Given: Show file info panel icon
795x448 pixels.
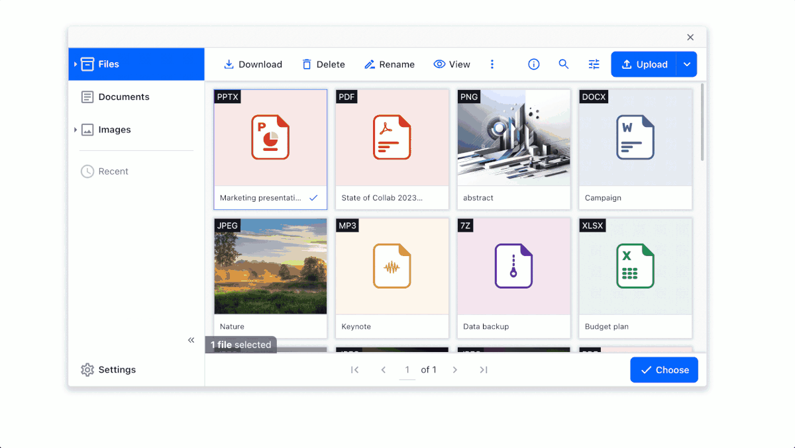Looking at the screenshot, I should 533,64.
